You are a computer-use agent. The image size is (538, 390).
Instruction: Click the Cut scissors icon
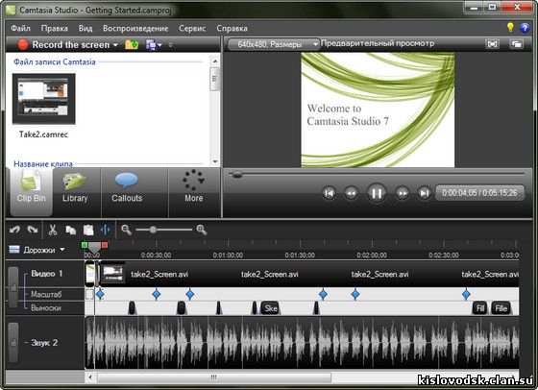(53, 230)
